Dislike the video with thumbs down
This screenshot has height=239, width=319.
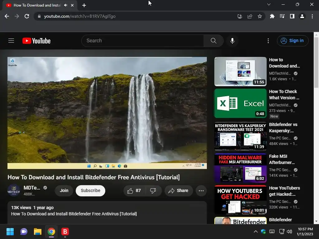(153, 191)
